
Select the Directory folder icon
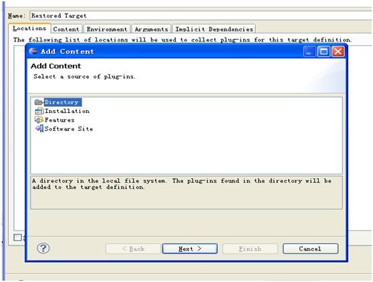point(39,102)
